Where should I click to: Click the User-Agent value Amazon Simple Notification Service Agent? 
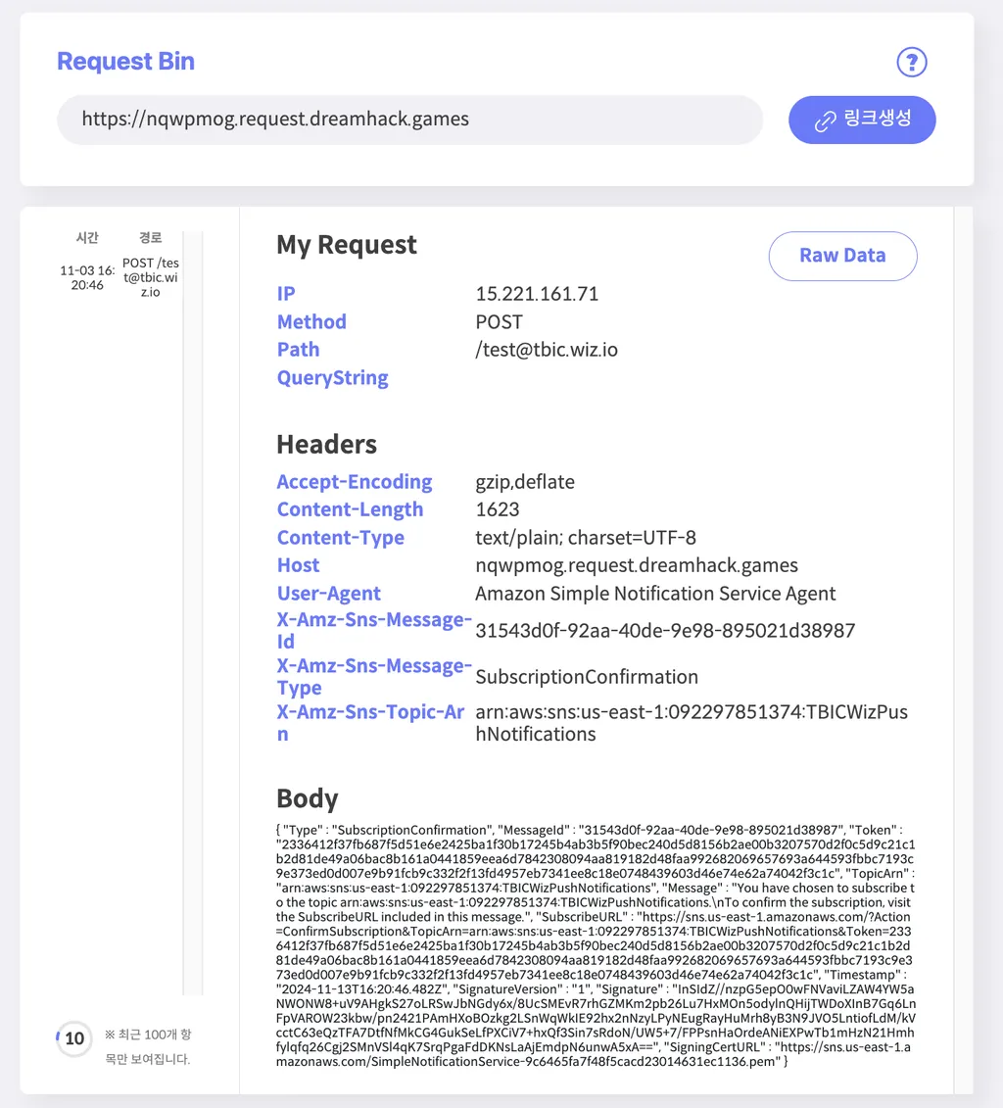[655, 594]
